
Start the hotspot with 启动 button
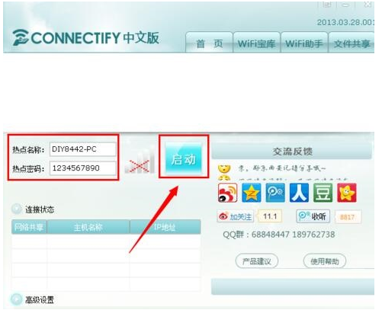coord(184,158)
